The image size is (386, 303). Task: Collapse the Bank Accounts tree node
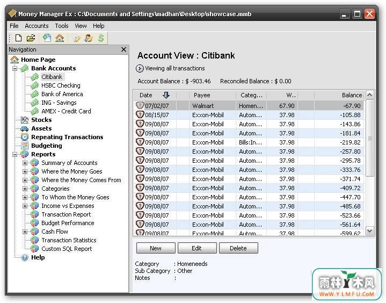tap(15, 68)
